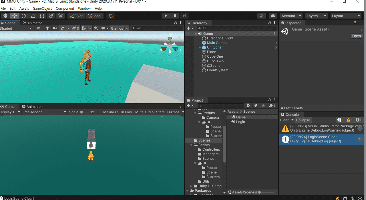The image size is (366, 200).
Task: Click the cloud services icon
Action: tap(273, 16)
